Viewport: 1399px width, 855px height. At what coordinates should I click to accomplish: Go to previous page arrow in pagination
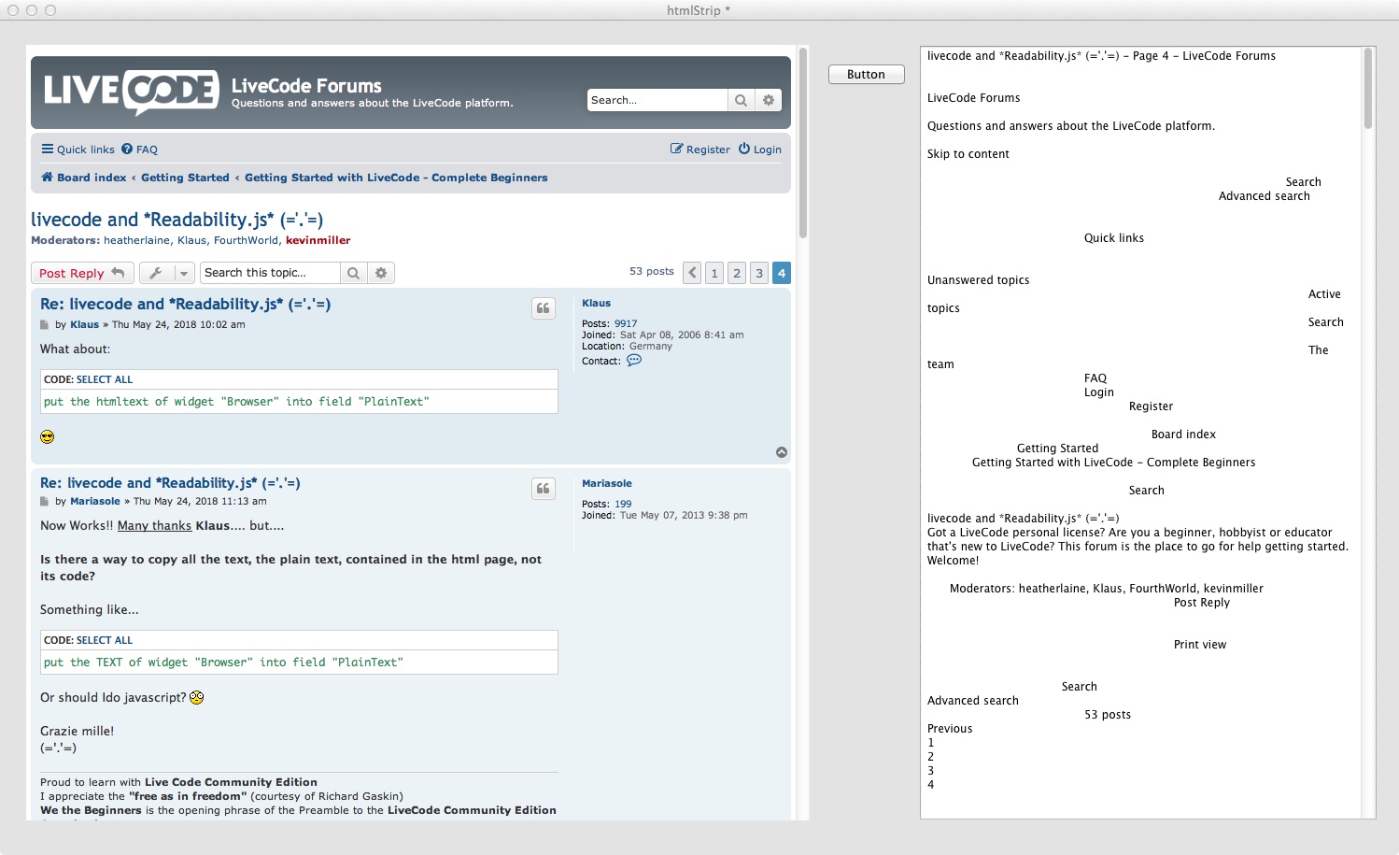692,273
